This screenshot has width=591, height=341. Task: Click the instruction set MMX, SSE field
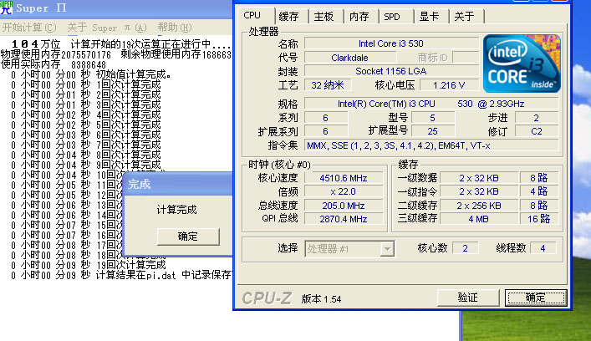(x=431, y=145)
